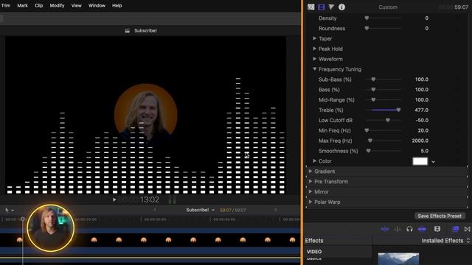Adjust the Smoothness (%) slider
This screenshot has width=472, height=265.
click(x=383, y=151)
